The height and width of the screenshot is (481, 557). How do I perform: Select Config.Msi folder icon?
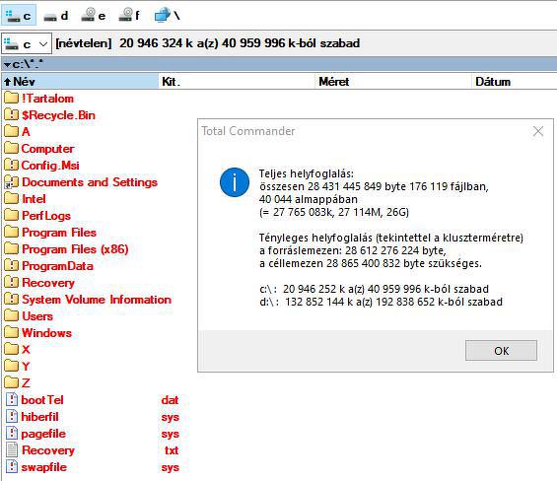tap(12, 165)
